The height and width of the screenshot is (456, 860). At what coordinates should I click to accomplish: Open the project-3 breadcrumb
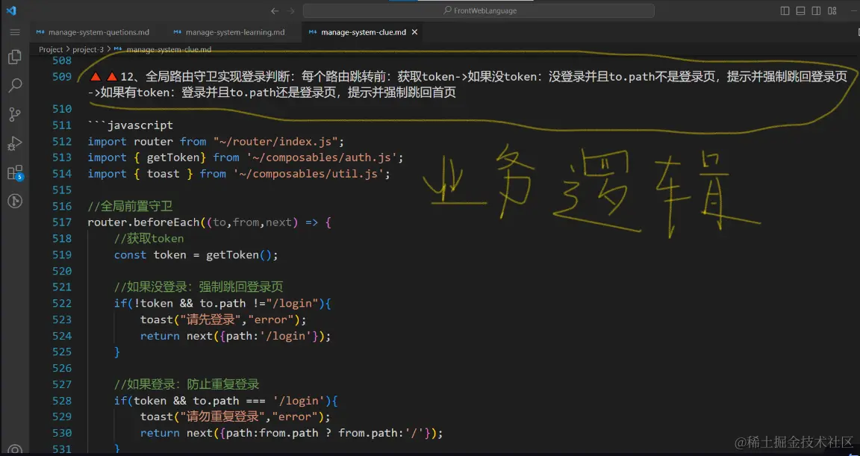click(x=88, y=49)
